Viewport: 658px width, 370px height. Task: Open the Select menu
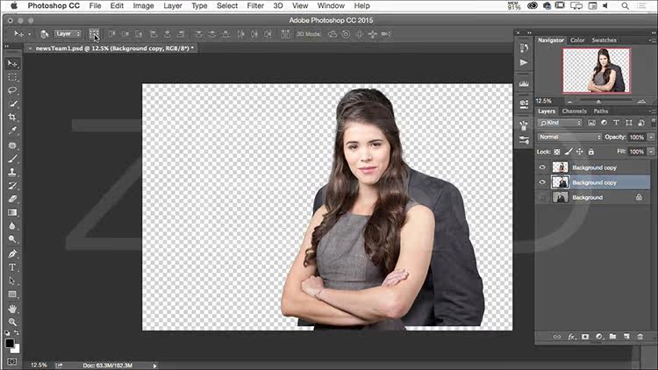click(x=227, y=6)
